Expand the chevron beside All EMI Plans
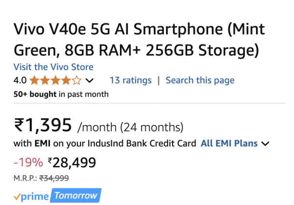This screenshot has height=205, width=294. 266,143
